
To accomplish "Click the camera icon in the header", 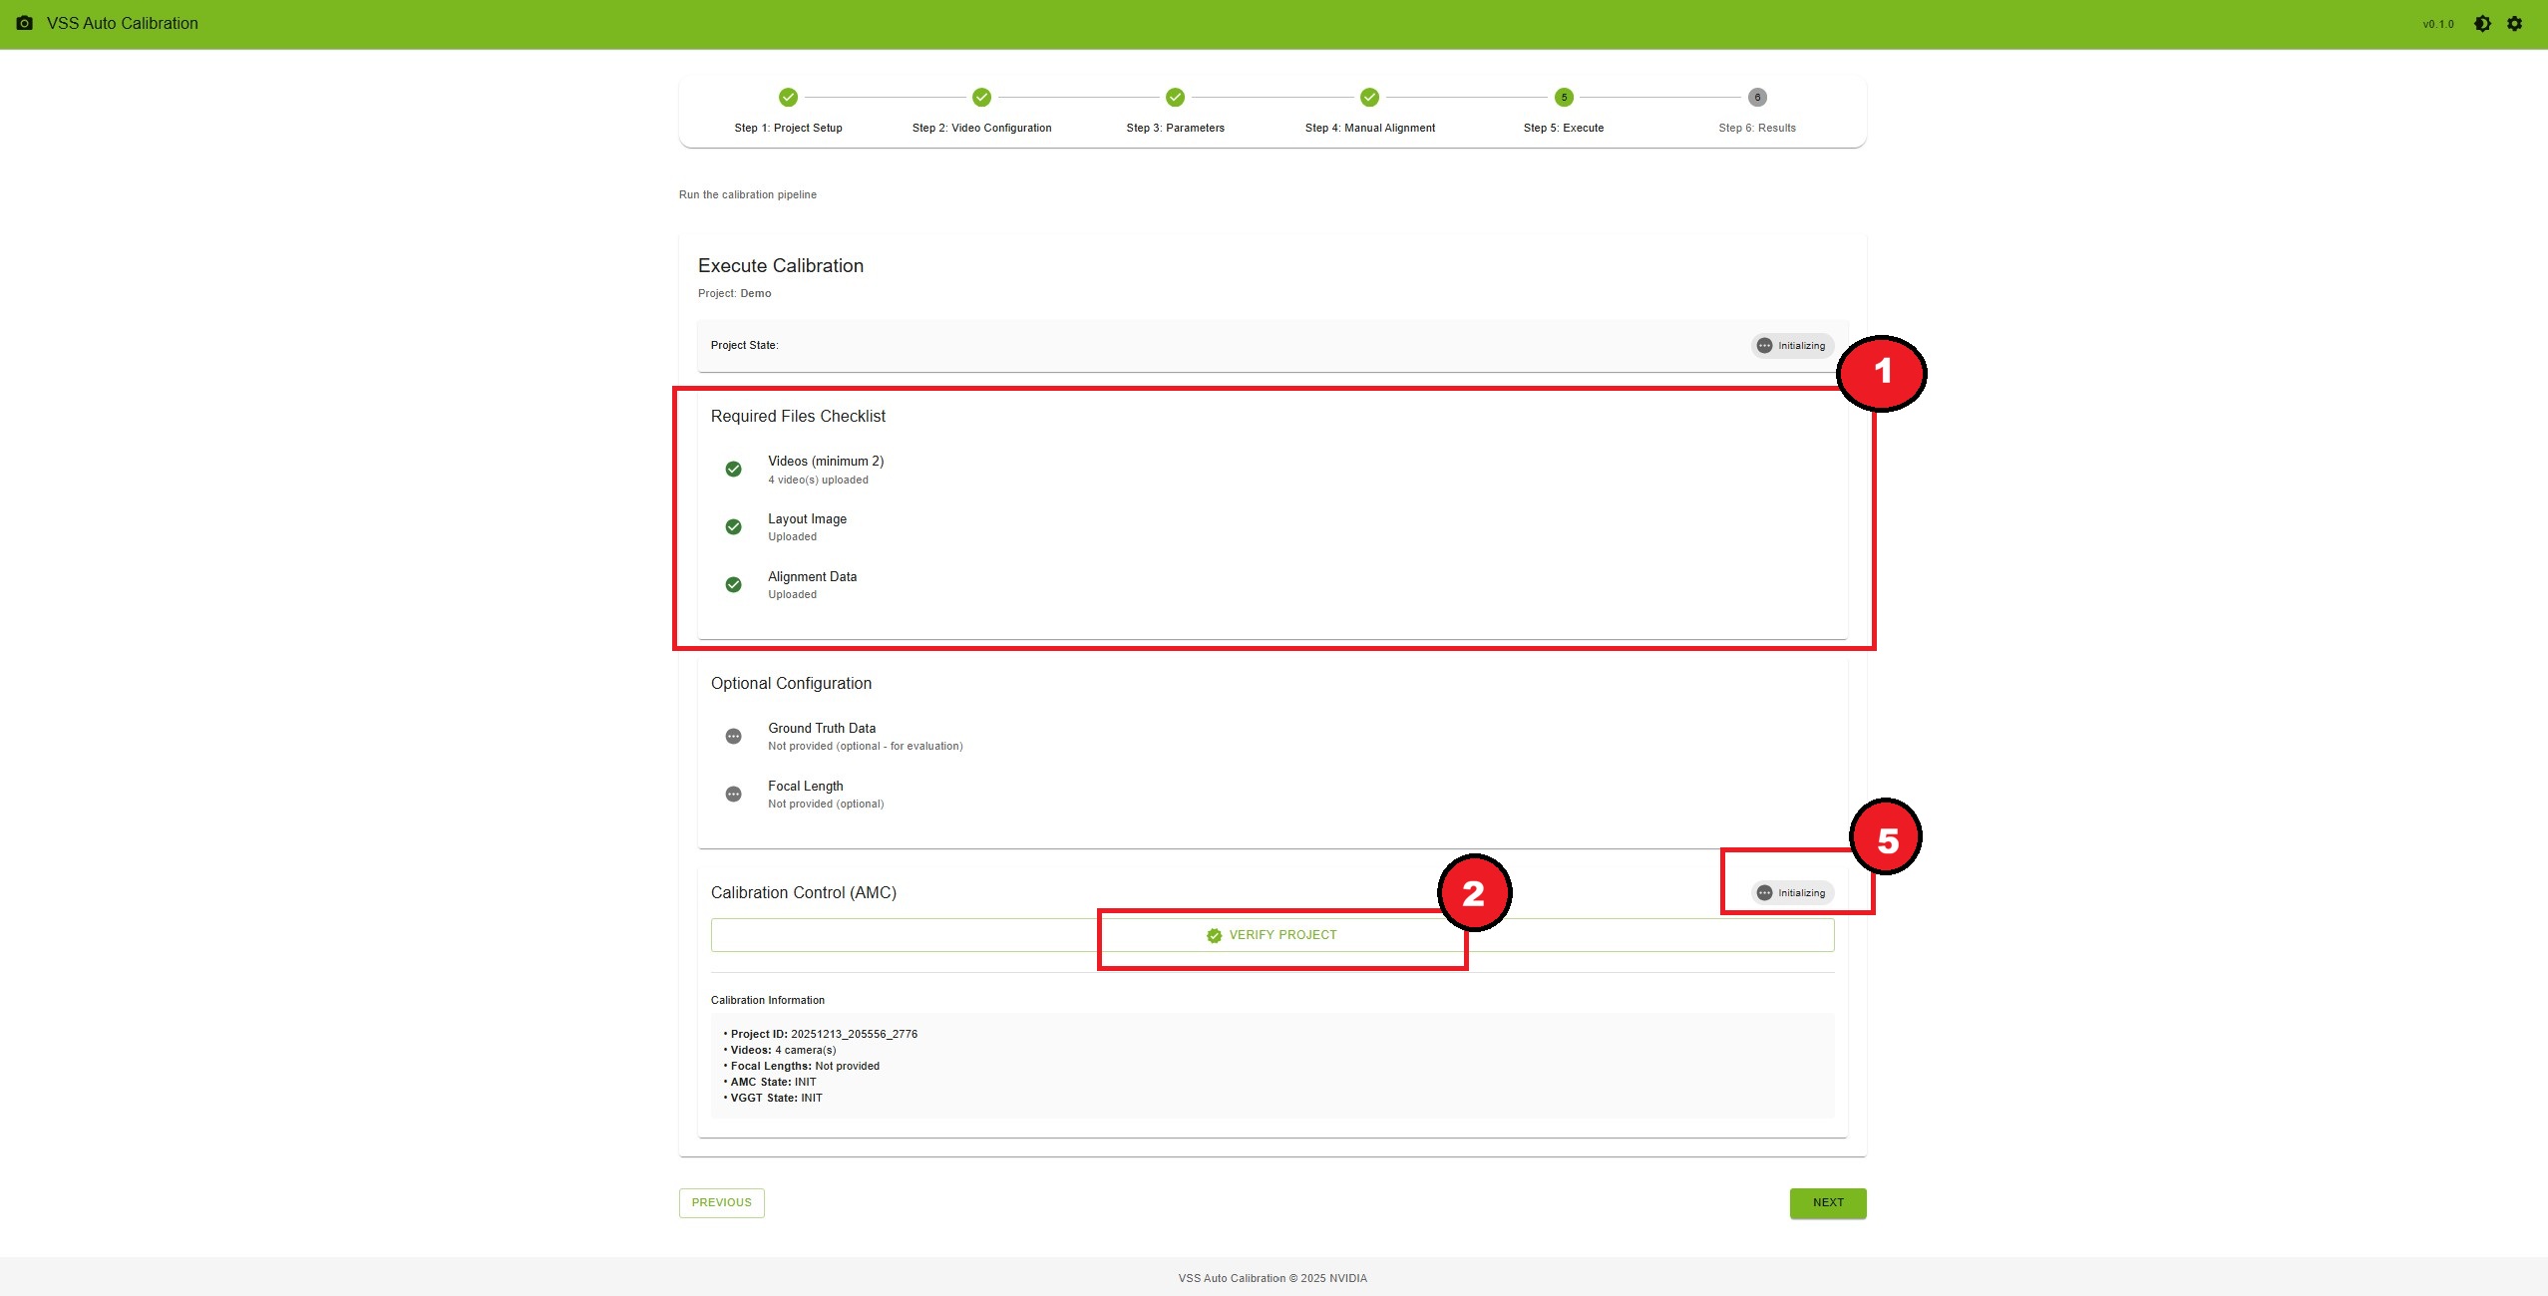I will 24,22.
